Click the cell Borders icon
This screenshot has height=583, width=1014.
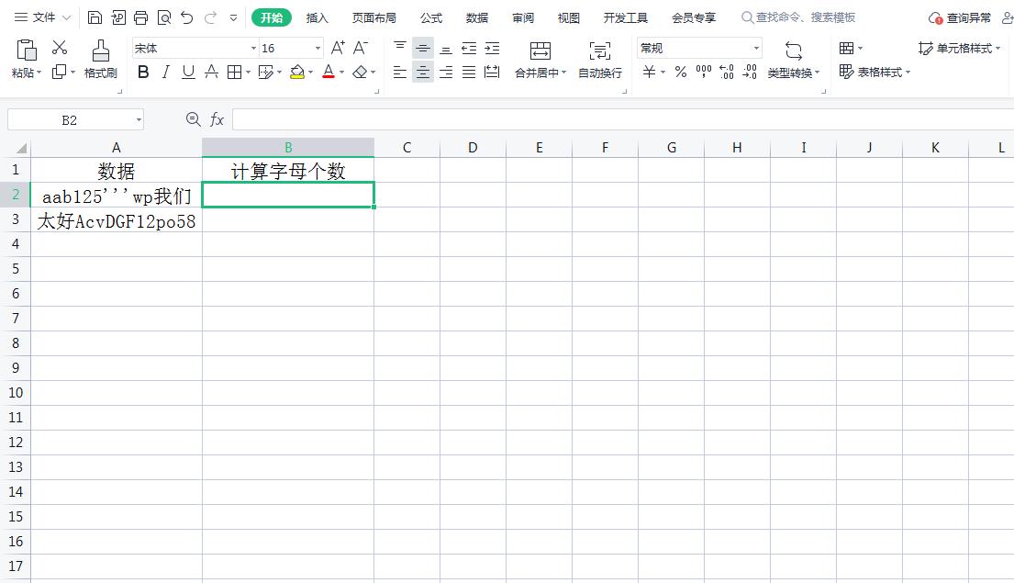[x=234, y=72]
